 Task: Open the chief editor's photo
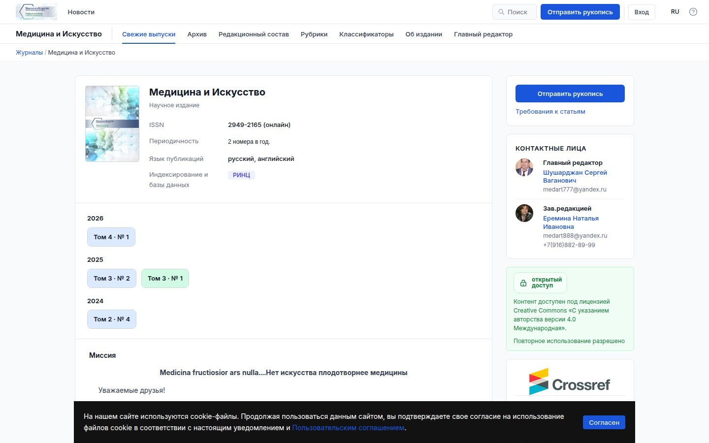coord(524,167)
